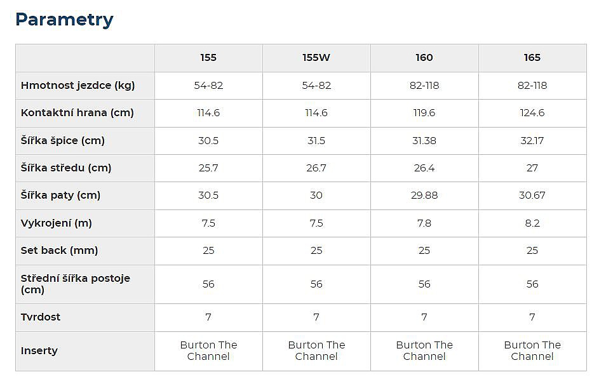Image resolution: width=606 pixels, height=384 pixels.
Task: Click the Inserty row label
Action: 39,350
